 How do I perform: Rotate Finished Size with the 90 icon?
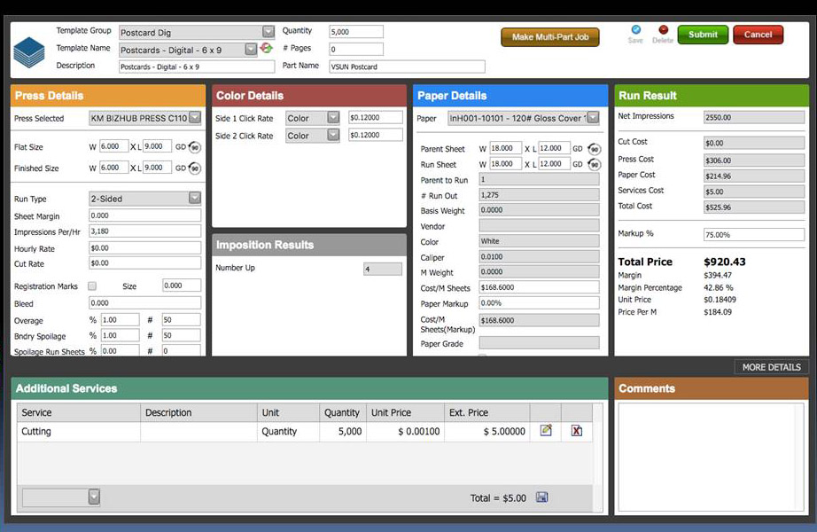tap(194, 168)
